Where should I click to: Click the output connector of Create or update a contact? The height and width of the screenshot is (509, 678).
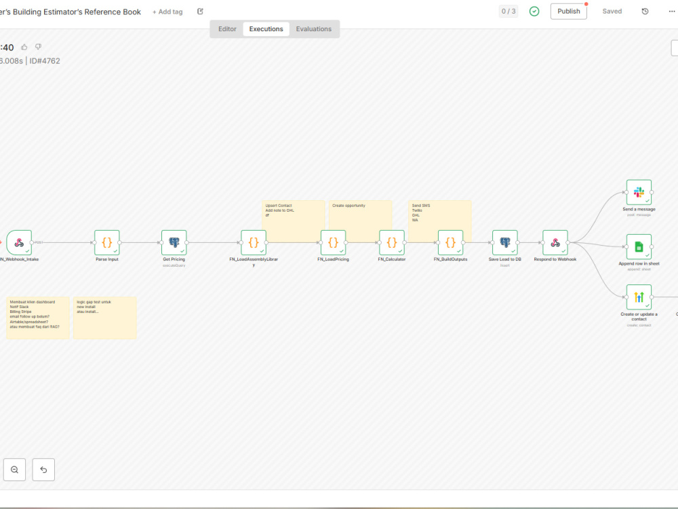coord(652,297)
